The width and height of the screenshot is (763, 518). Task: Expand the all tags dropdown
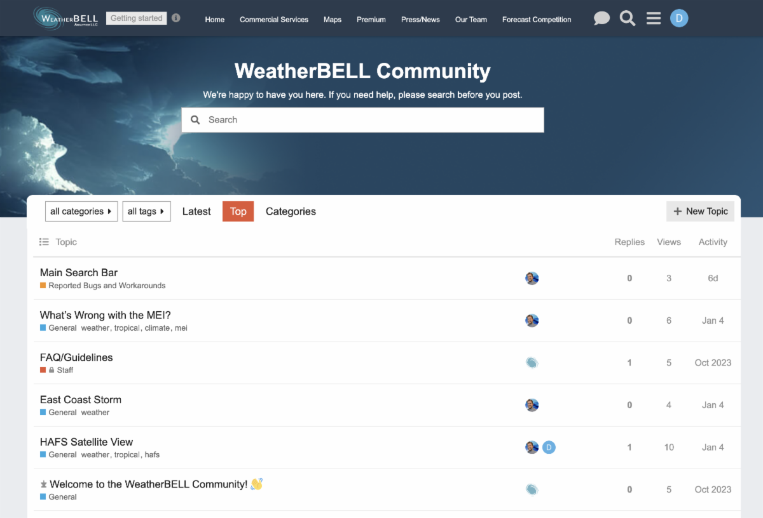click(146, 211)
